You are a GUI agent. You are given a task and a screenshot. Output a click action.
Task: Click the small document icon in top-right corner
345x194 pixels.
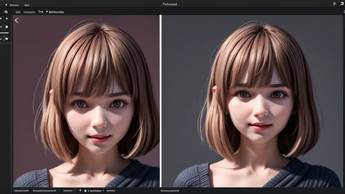(334, 4)
